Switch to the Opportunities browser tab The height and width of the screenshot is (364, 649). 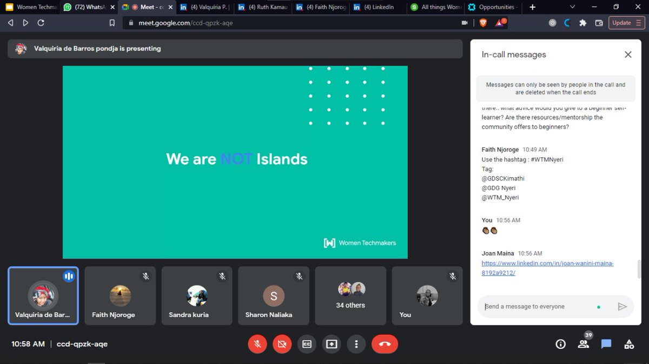click(x=493, y=7)
